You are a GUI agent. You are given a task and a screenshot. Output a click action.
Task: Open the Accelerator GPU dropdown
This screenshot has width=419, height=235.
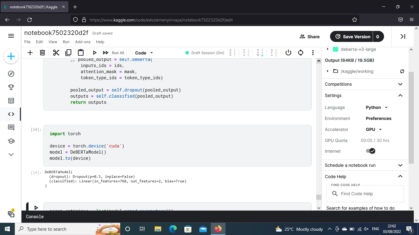coord(374,129)
